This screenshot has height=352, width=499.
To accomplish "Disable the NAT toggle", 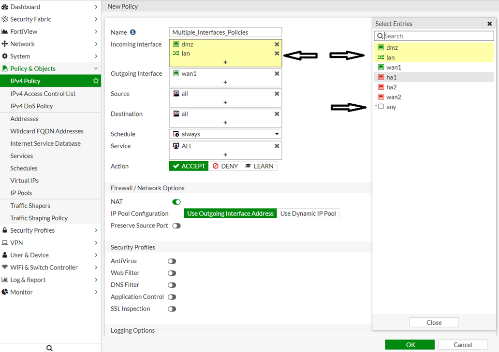I will 176,202.
